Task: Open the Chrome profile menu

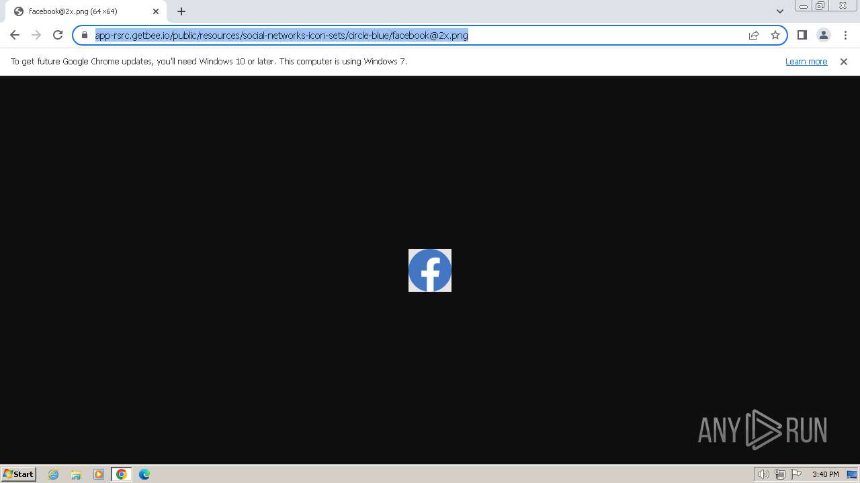Action: click(824, 35)
